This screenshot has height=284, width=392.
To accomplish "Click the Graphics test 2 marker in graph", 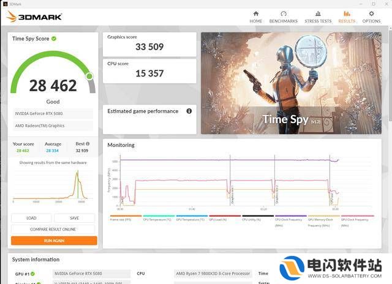I will pos(277,194).
